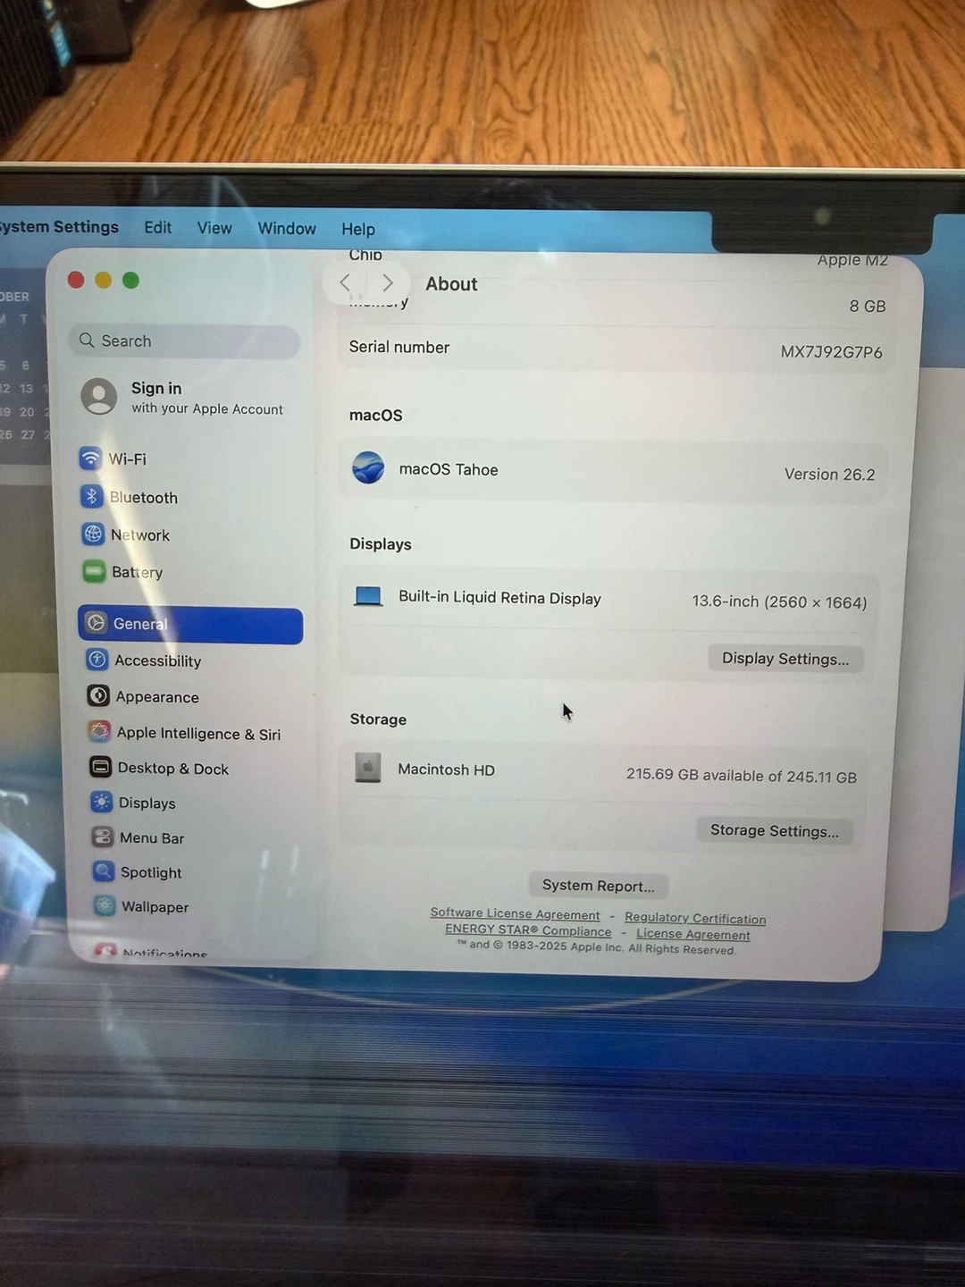Open the System Settings app menu
The height and width of the screenshot is (1287, 965).
pos(59,227)
